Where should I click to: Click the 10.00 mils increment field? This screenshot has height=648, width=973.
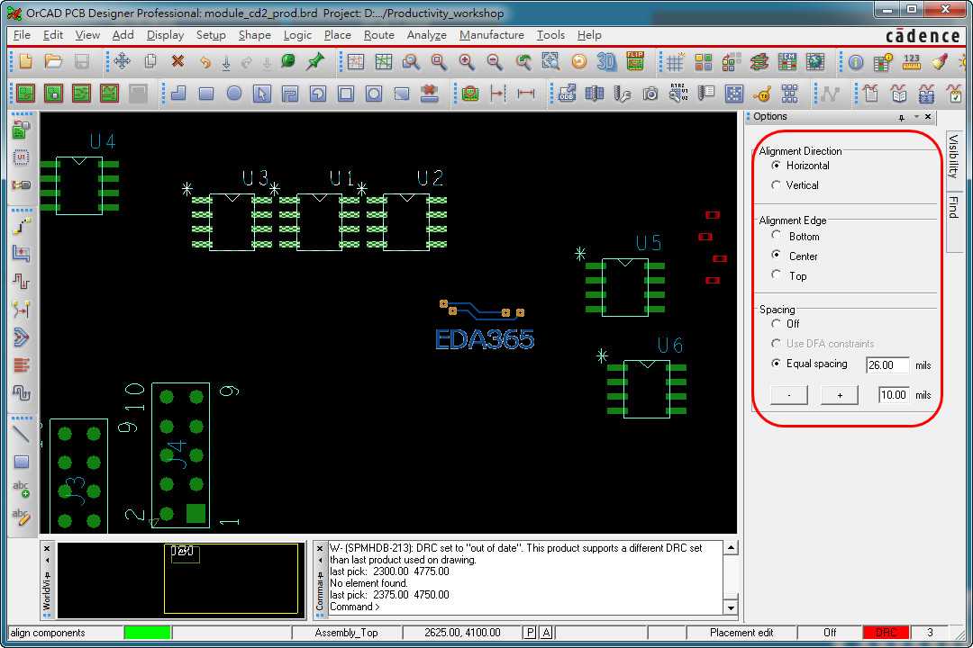(894, 395)
